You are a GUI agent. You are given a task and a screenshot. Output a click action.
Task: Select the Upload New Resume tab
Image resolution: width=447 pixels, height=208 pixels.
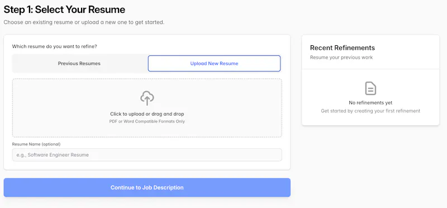214,63
